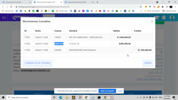Open the Extensions puzzle icon
Image resolution: width=178 pixels, height=100 pixels.
(162, 7)
